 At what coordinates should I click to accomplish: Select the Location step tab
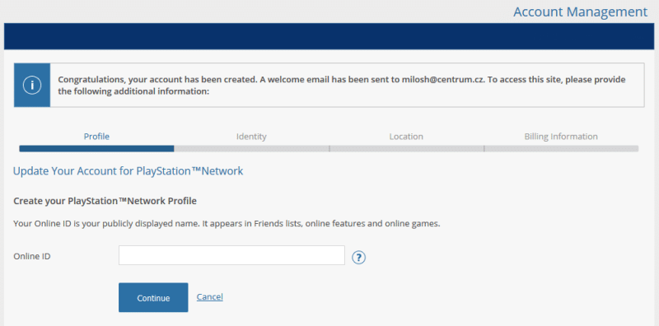(406, 137)
